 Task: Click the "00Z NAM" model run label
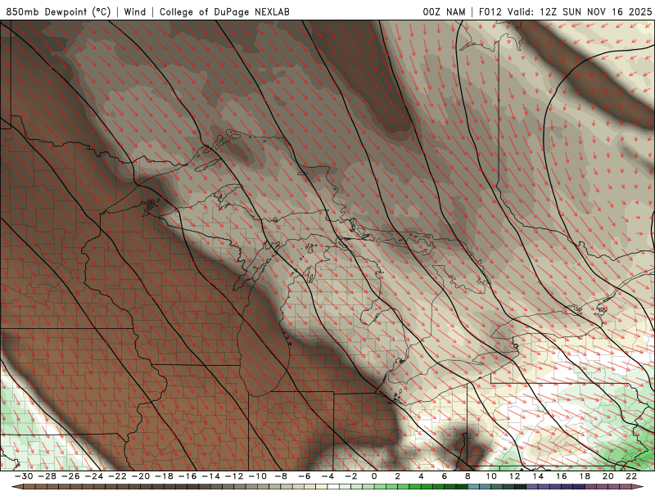[x=444, y=11]
